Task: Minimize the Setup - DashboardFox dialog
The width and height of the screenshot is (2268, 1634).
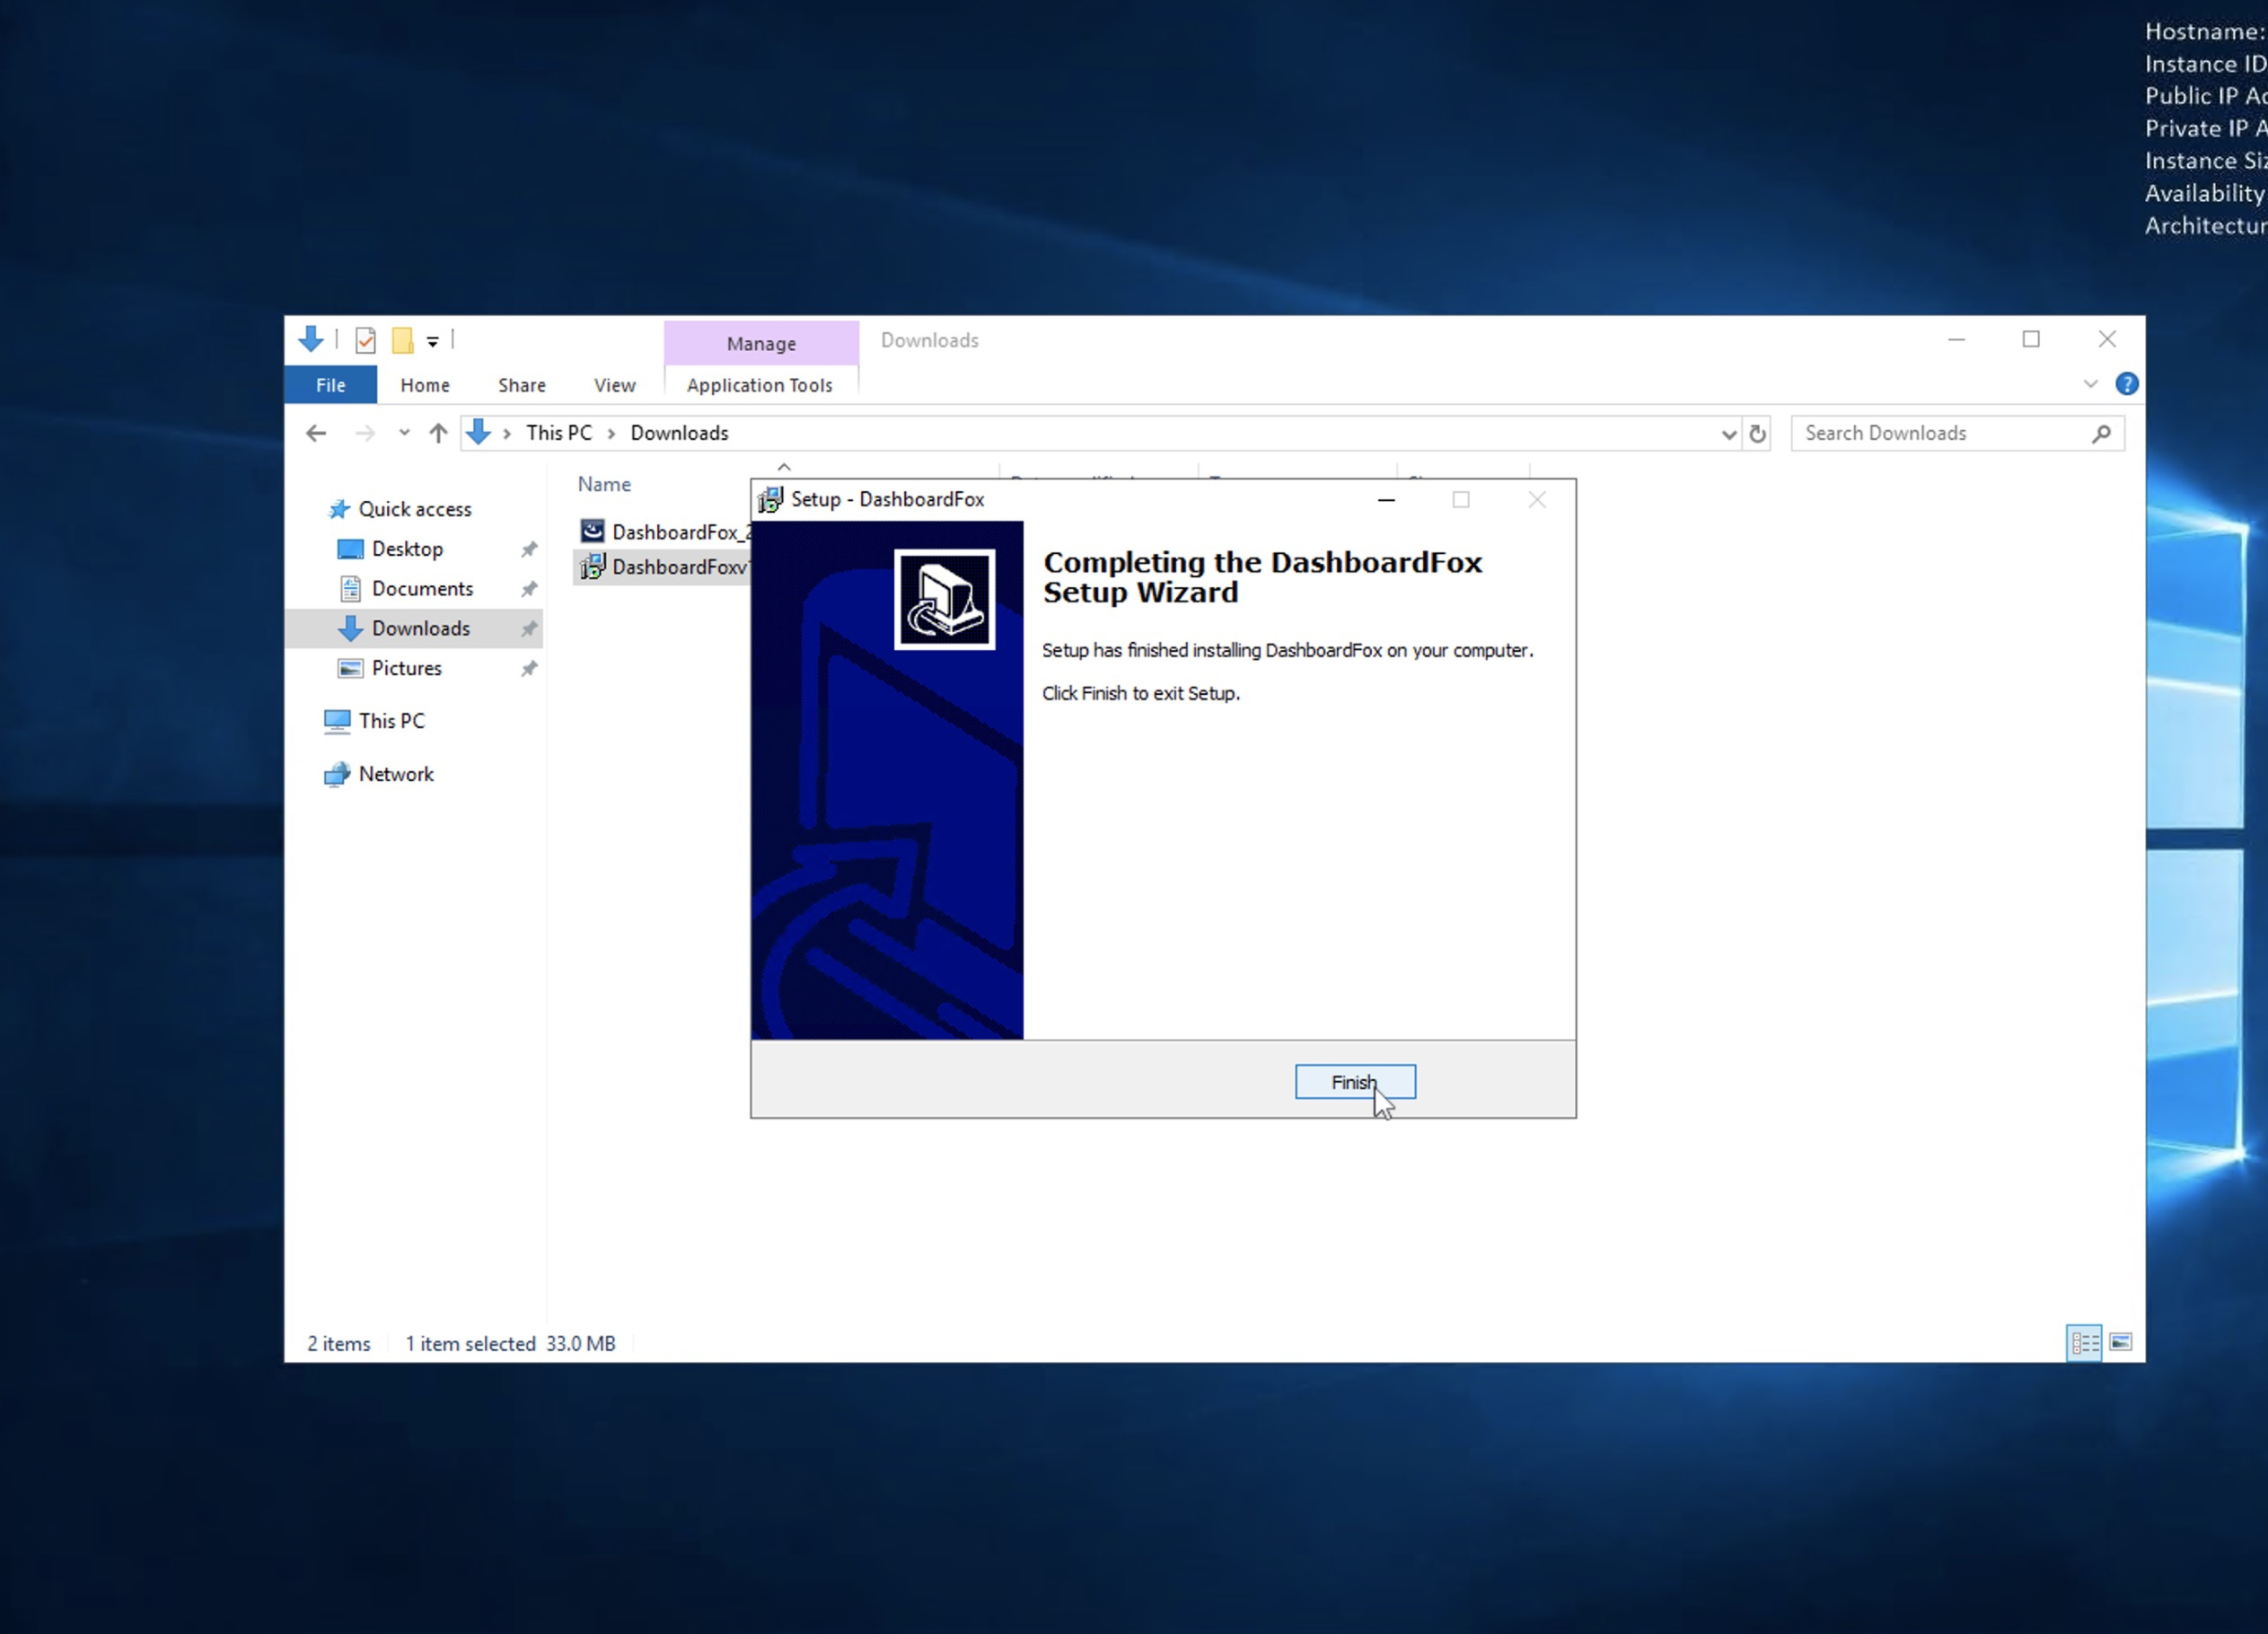Action: click(1386, 499)
